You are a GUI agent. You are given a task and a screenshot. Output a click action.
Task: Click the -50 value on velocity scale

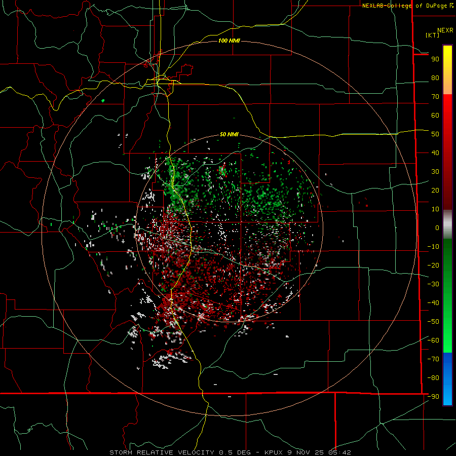pos(433,322)
